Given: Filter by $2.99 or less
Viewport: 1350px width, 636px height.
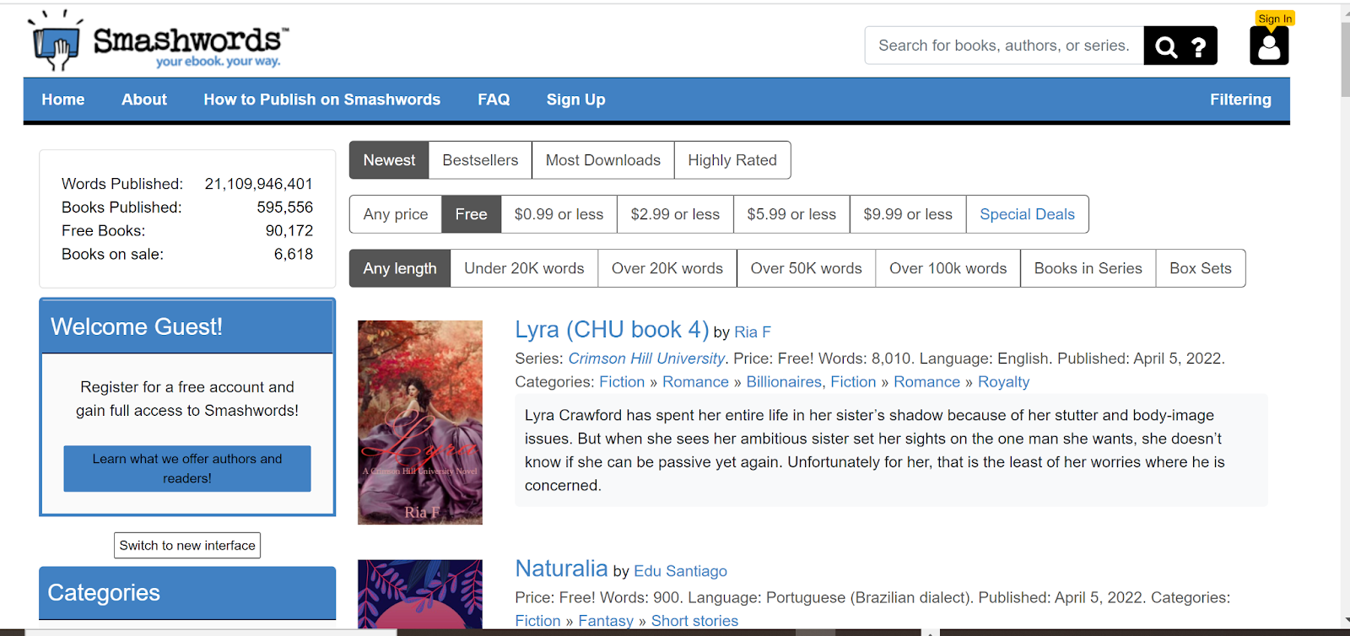Looking at the screenshot, I should (x=675, y=214).
